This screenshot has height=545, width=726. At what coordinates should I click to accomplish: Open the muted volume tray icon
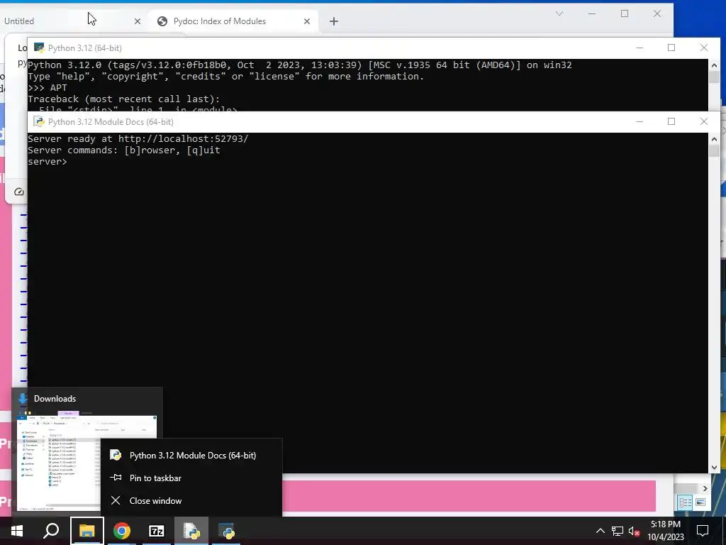coord(635,531)
